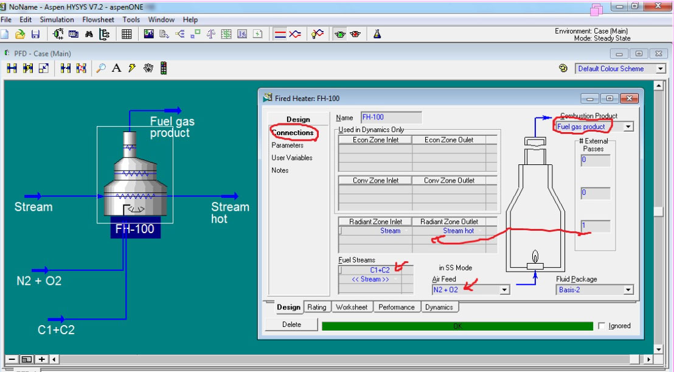Open the Flowsheet menu
674x372 pixels.
point(99,19)
